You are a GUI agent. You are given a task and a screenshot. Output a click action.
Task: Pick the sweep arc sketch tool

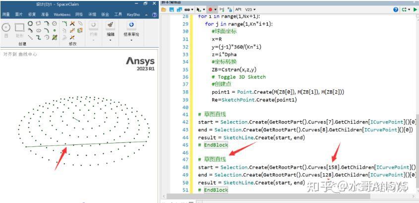tap(47, 37)
